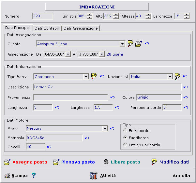The image size is (196, 183).
Task: Click Assegna posto label
Action: click(30, 162)
